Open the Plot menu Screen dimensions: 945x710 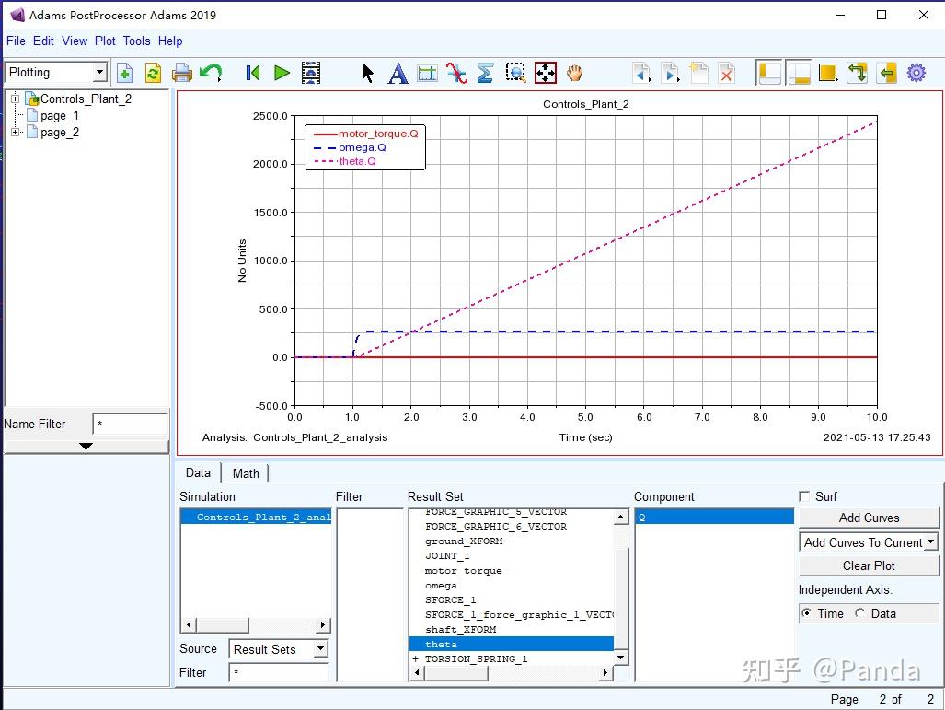click(105, 41)
